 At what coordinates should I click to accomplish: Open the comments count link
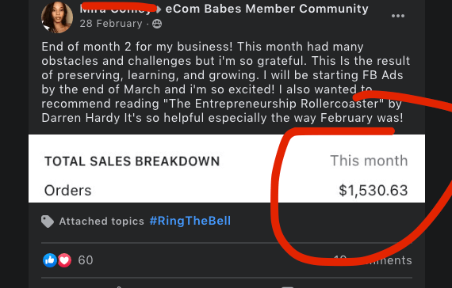tap(373, 260)
